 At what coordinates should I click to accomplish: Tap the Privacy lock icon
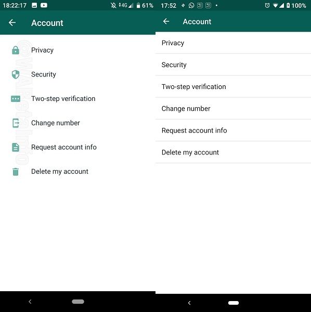[16, 50]
